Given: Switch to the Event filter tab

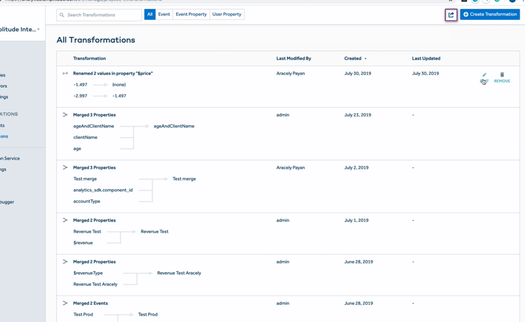Looking at the screenshot, I should [164, 15].
